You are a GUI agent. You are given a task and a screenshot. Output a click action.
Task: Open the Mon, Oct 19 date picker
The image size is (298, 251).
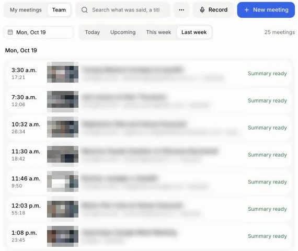point(39,32)
